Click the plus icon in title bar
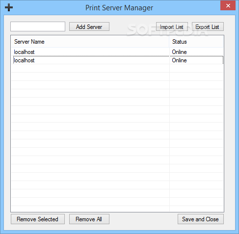Viewport: 239px width, 234px height. click(x=9, y=7)
